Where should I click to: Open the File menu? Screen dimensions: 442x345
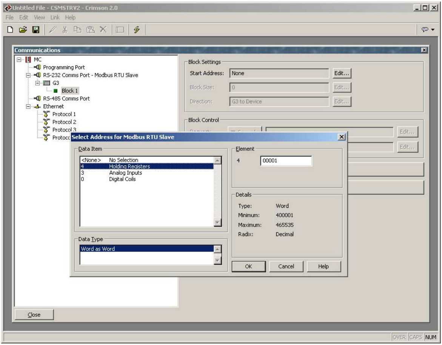9,17
